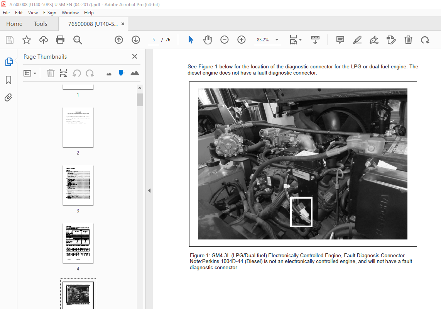
Task: Open the Edit menu
Action: [x=19, y=13]
